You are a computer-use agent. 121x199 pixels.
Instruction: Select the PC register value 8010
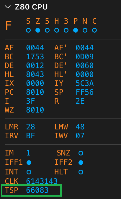[35, 92]
